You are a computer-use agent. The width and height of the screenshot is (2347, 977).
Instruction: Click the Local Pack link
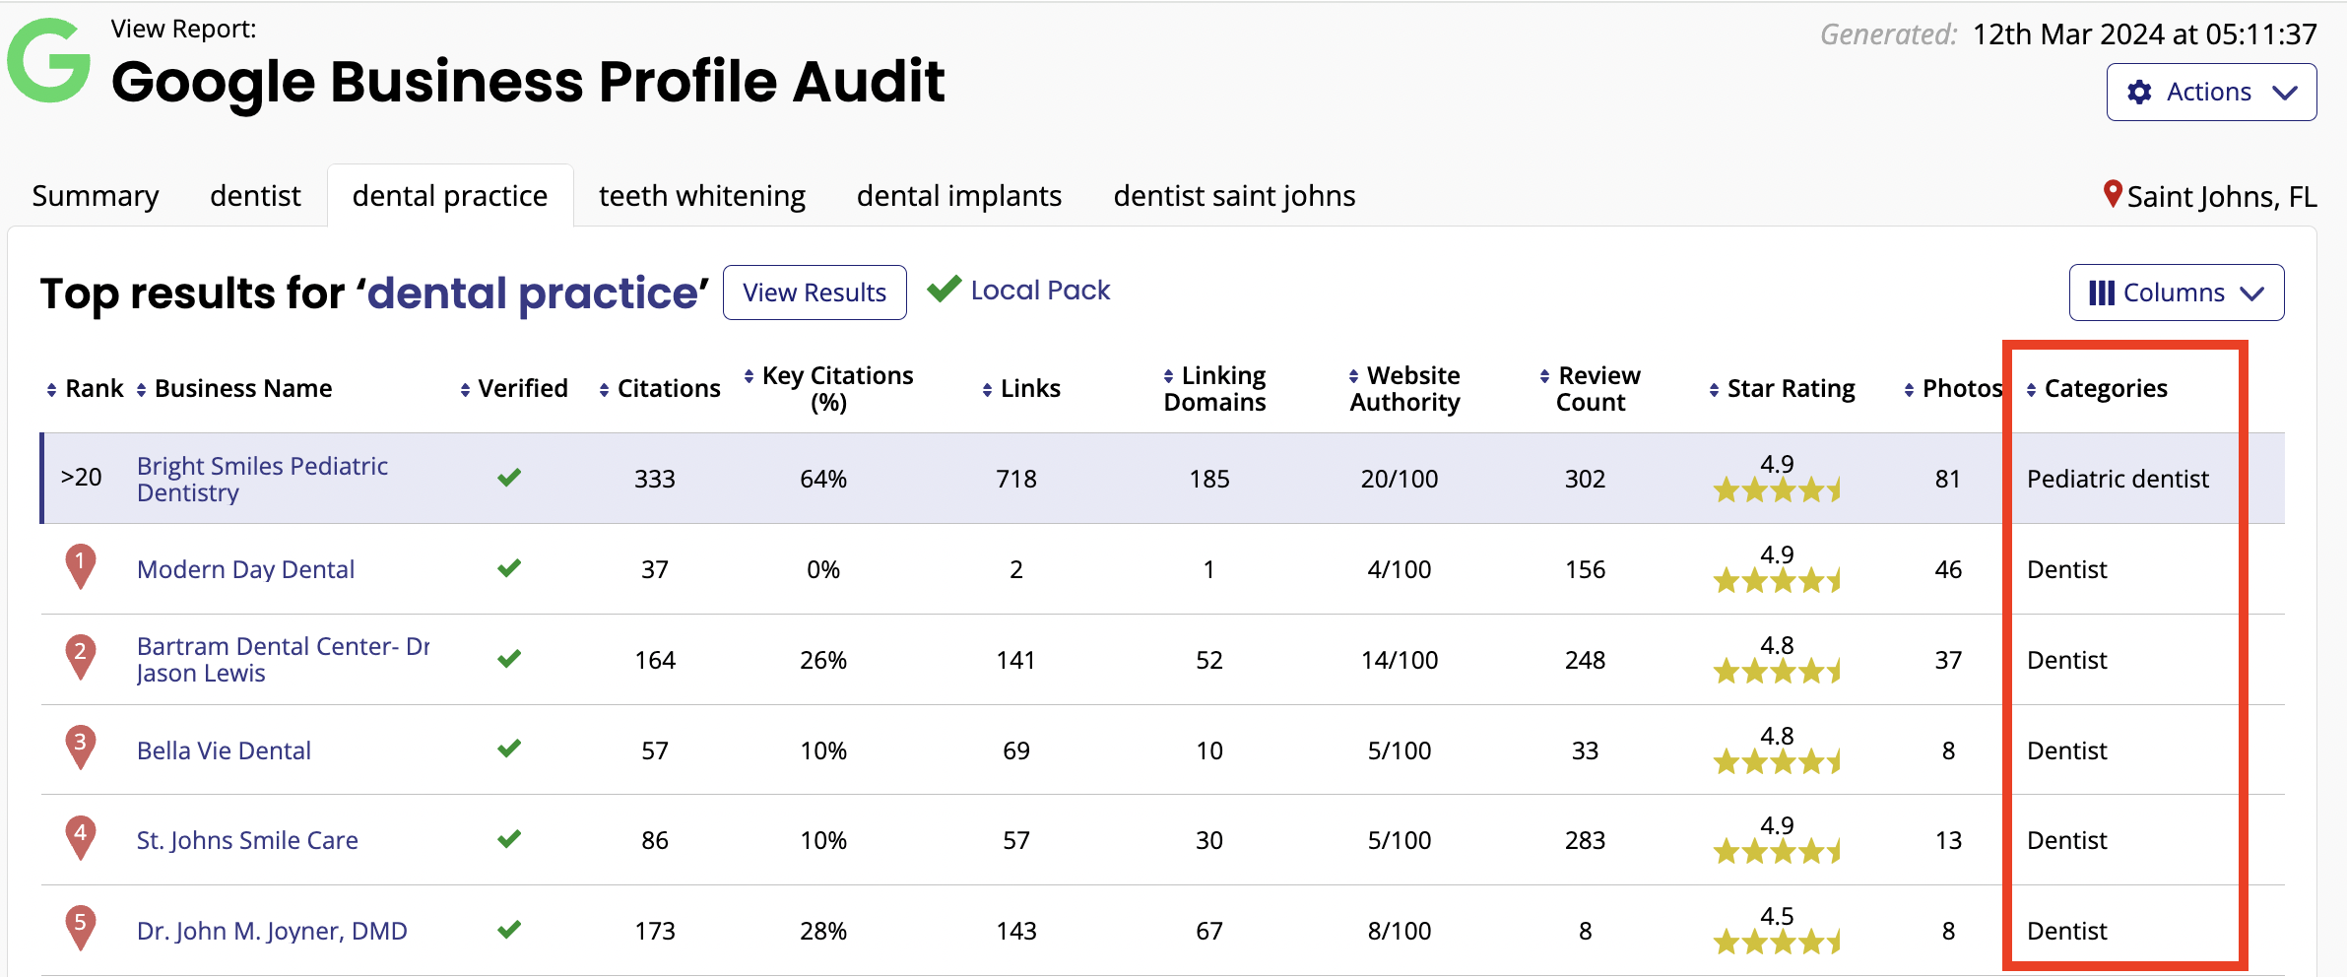click(x=1040, y=291)
